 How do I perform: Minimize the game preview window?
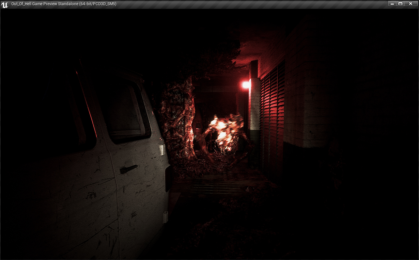pos(393,4)
